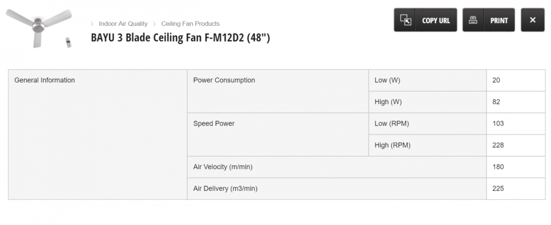This screenshot has height=225, width=551.
Task: Select the Air Delivery value 225
Action: coord(498,189)
